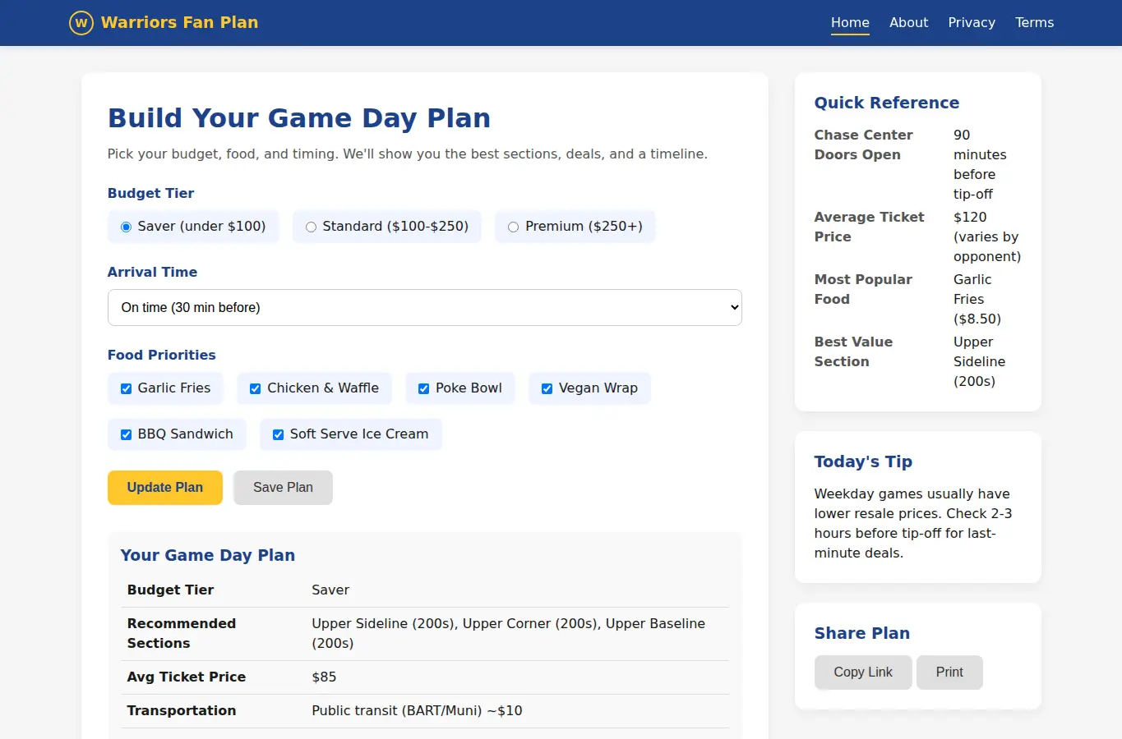Screen dimensions: 1122x739
Task: Click the Transportation row label
Action: 182,710
